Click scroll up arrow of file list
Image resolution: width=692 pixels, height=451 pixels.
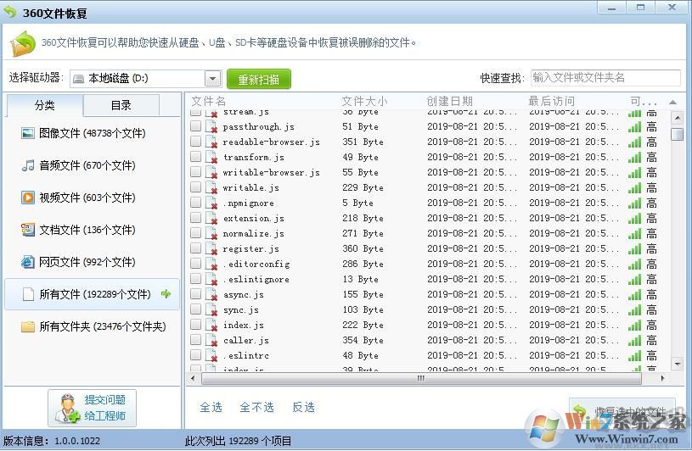tap(678, 118)
